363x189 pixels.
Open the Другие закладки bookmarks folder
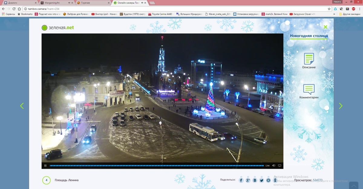click(349, 14)
